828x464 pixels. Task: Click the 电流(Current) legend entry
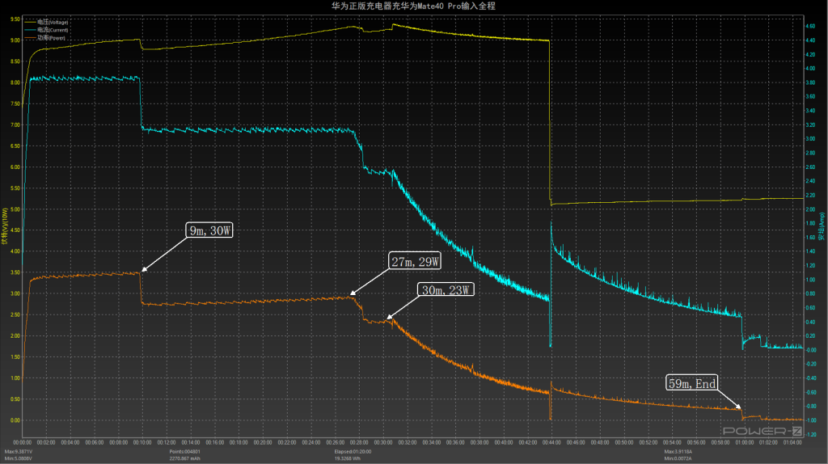[x=45, y=30]
